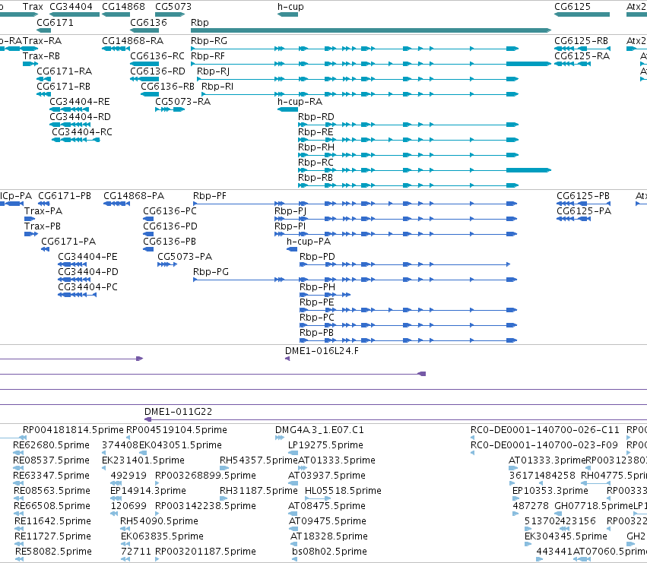647x563 pixels.
Task: Click transcript Trax-RB label
Action: click(x=41, y=56)
